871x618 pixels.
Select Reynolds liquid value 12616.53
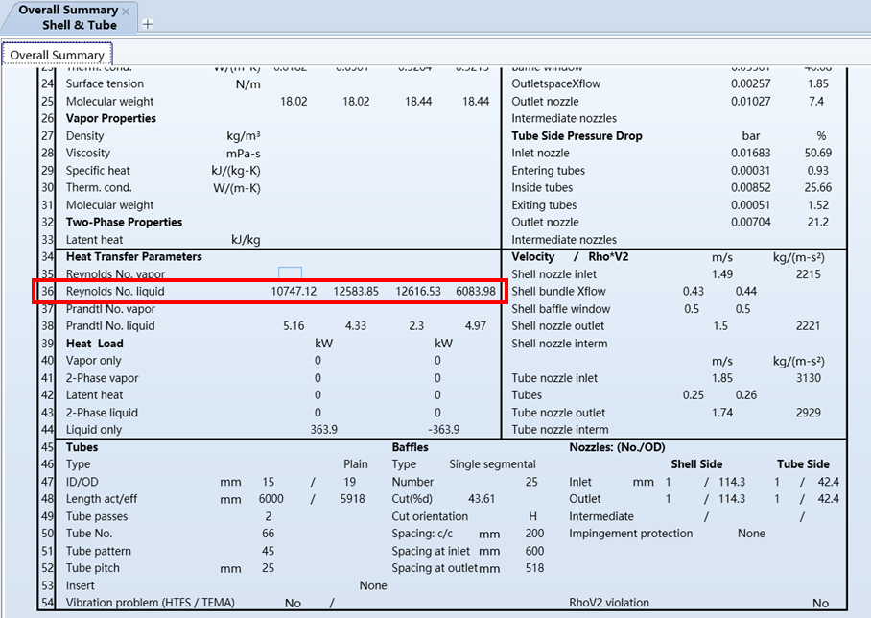tap(417, 291)
